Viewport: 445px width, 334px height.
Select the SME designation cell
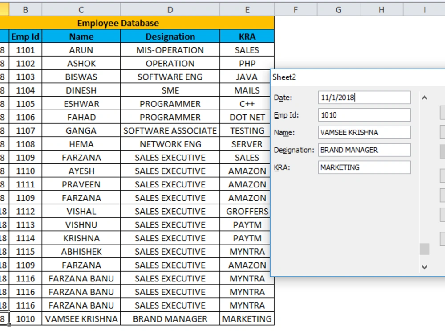170,90
